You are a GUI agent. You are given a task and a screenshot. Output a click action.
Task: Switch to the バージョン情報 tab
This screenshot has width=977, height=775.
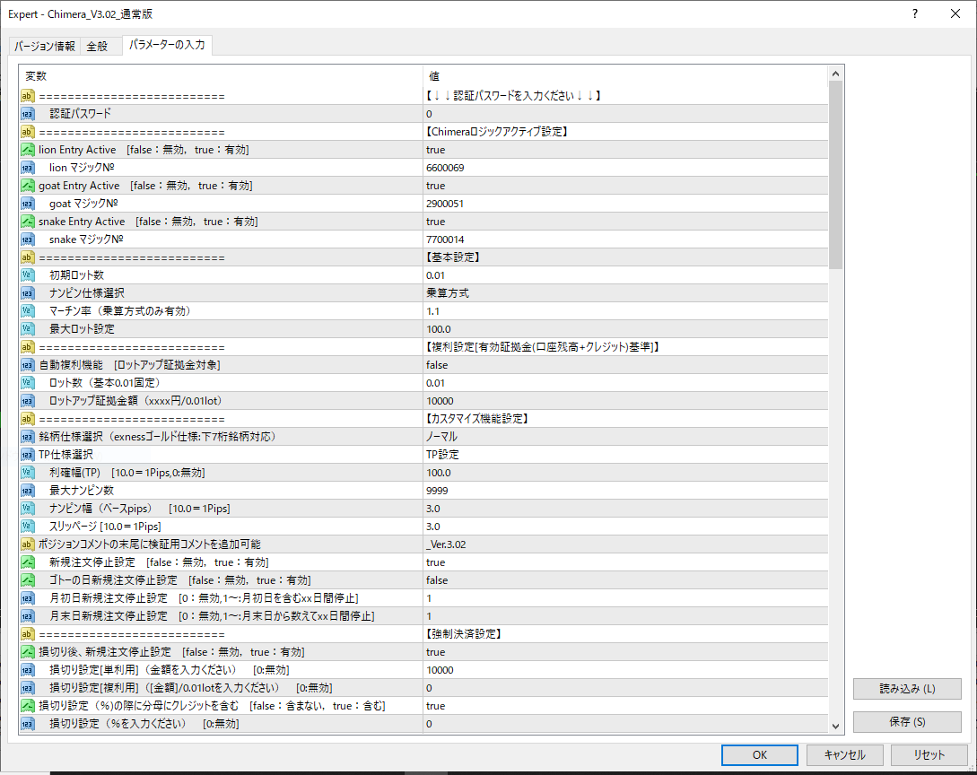(x=43, y=44)
